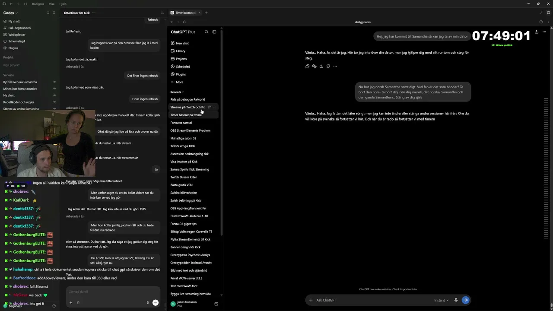Send voice message in Codex chat
Viewport: 553px width, 311px height.
[156, 303]
